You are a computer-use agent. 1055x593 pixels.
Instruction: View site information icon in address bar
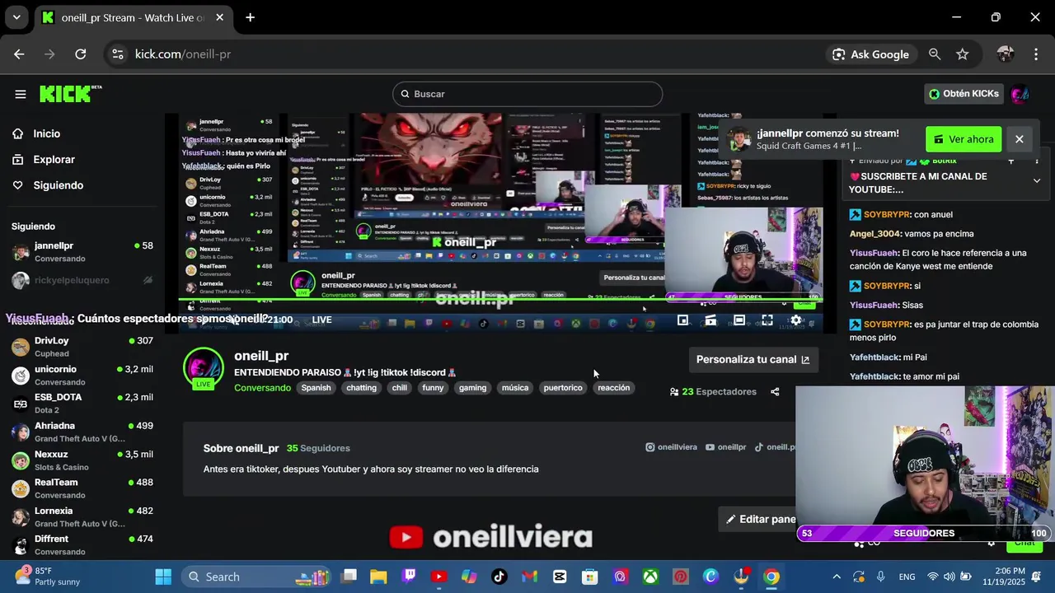118,54
